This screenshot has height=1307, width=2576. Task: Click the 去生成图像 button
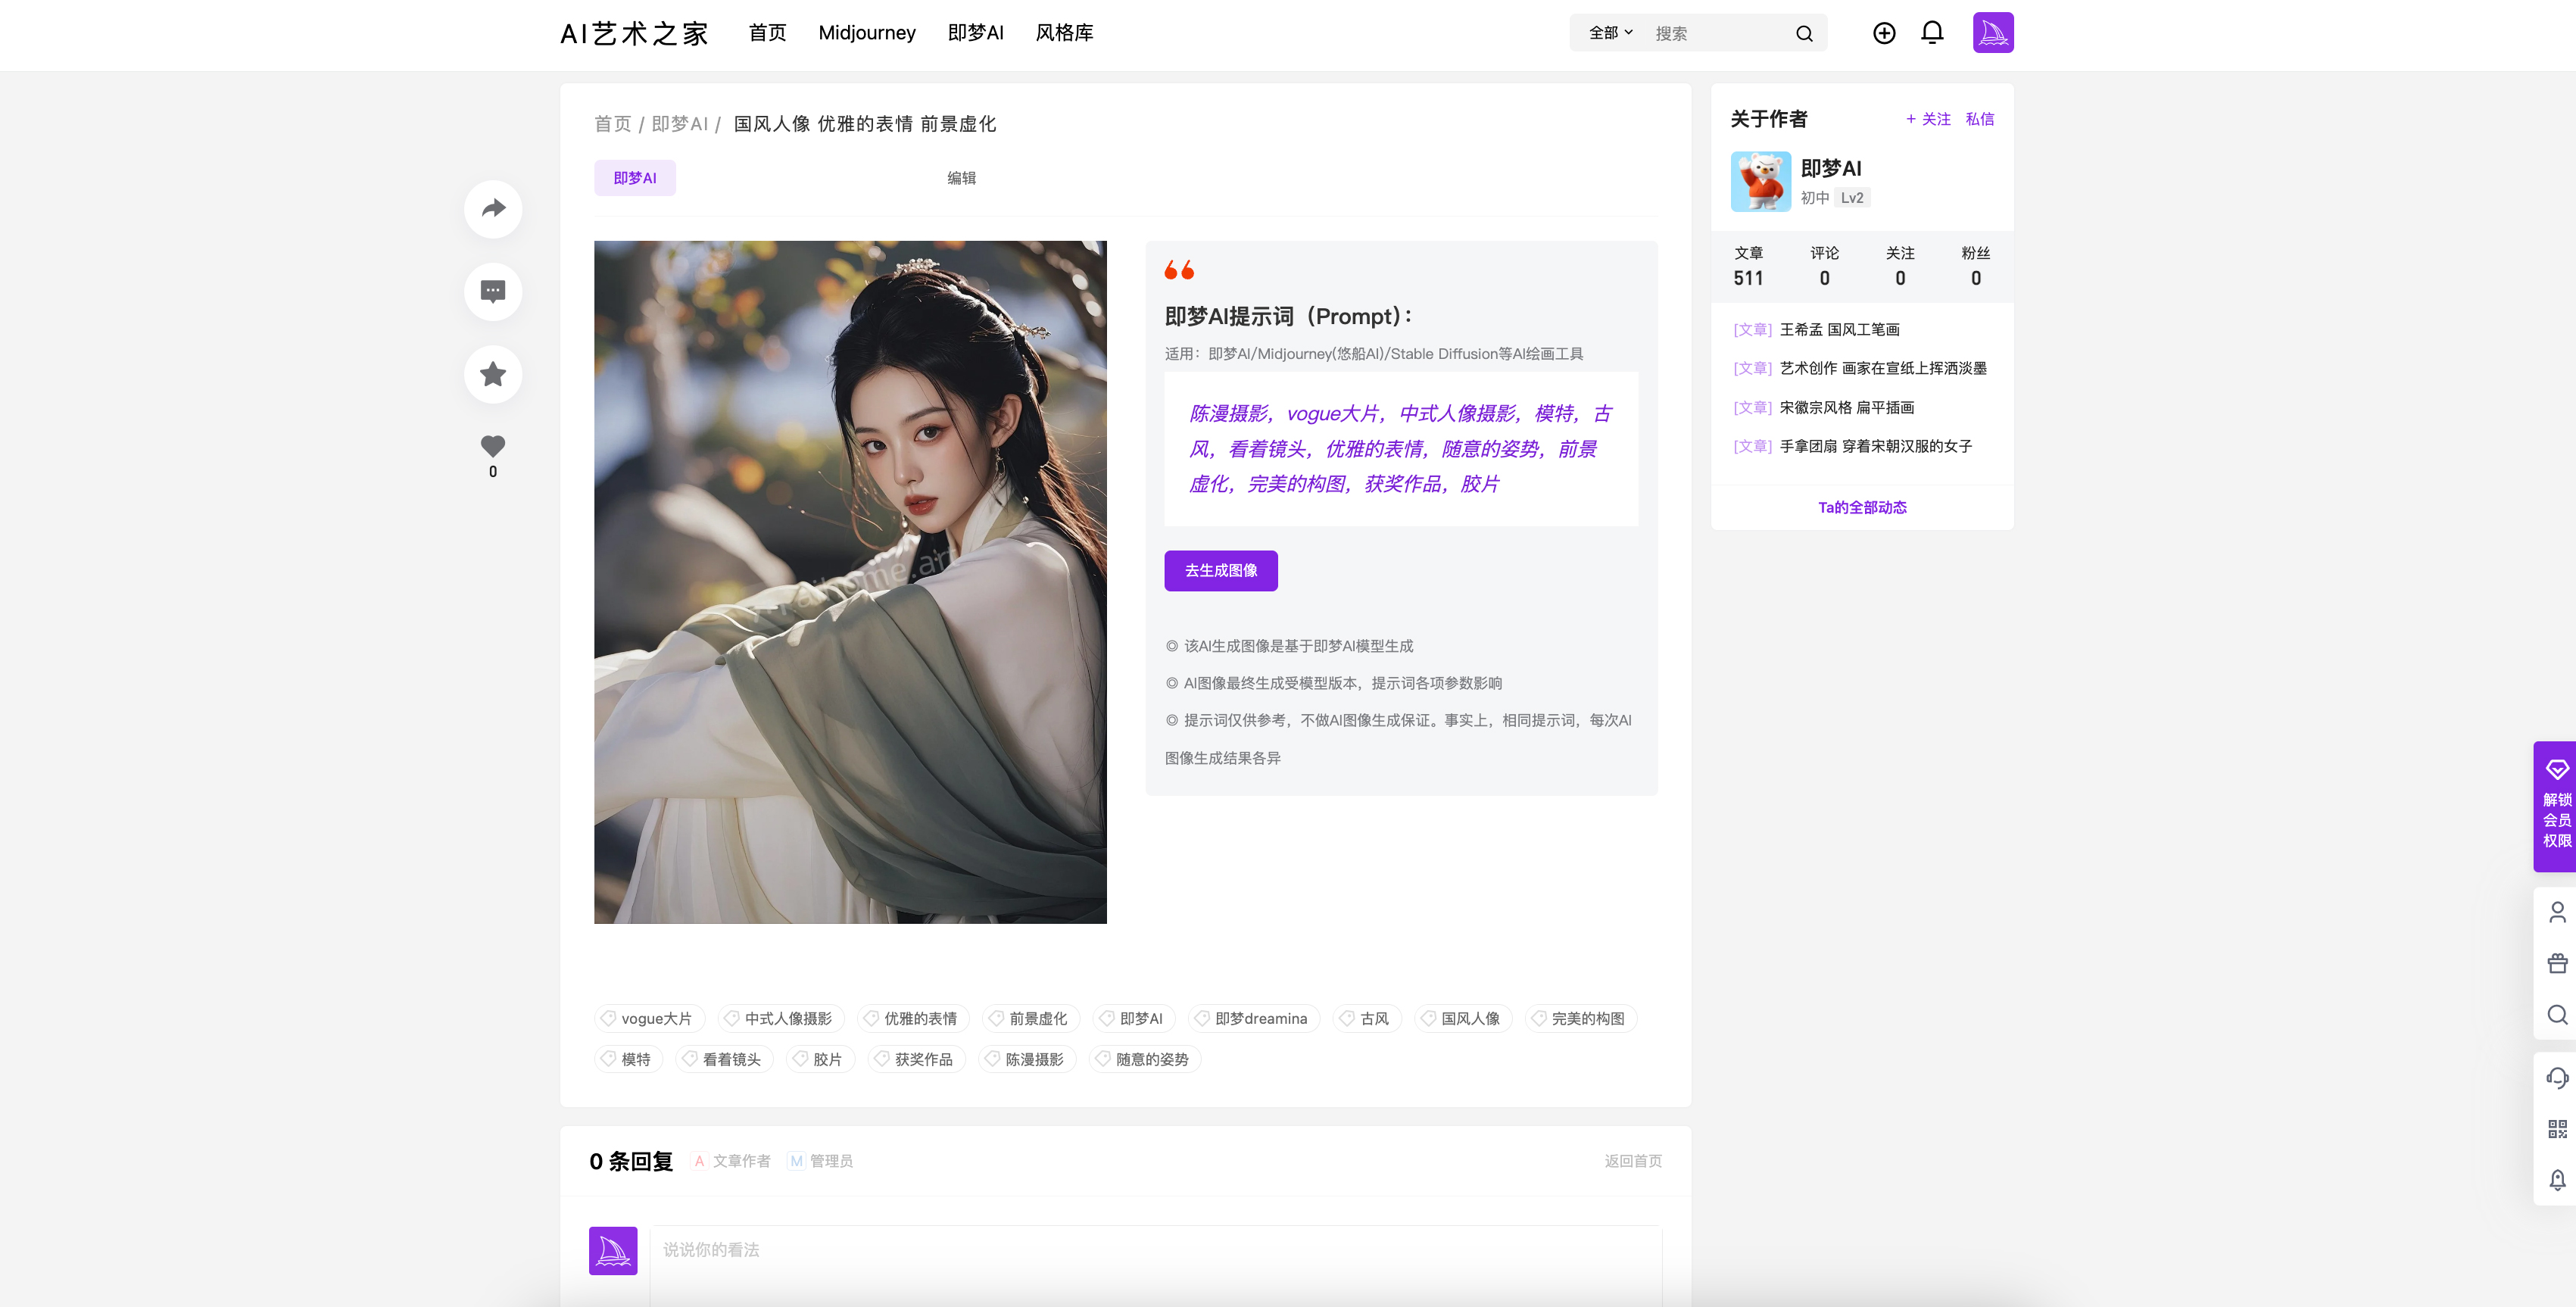click(x=1220, y=570)
